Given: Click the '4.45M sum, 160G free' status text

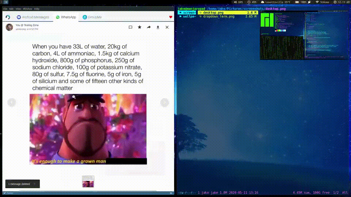Looking at the screenshot, I should pyautogui.click(x=311, y=193).
